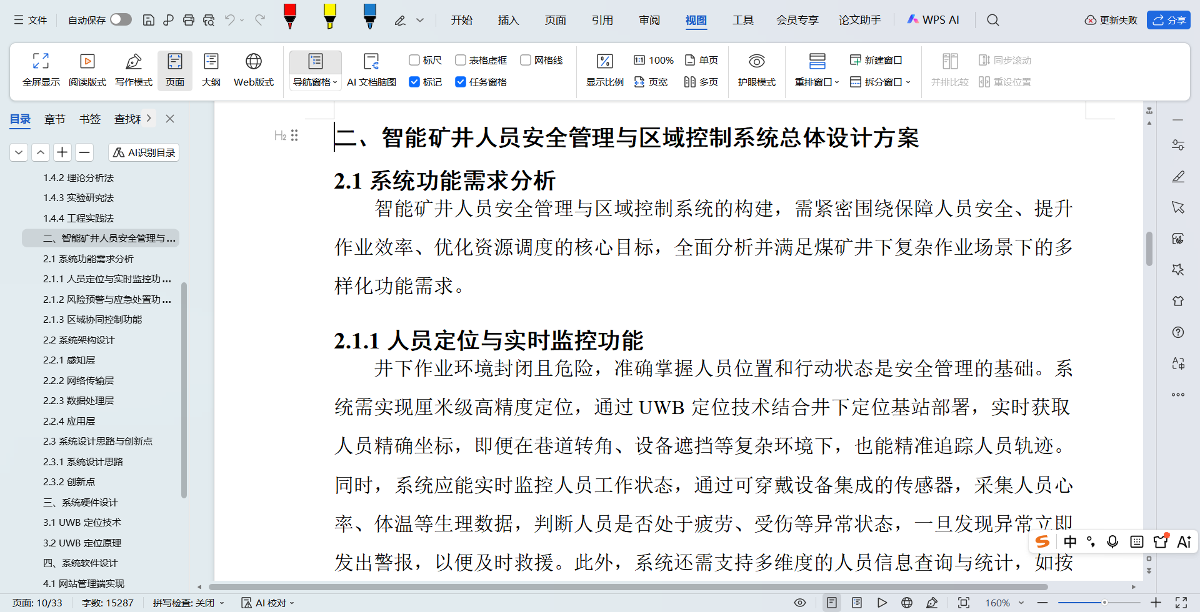Open navigation pane dropdown
This screenshot has width=1200, height=612.
pyautogui.click(x=316, y=82)
